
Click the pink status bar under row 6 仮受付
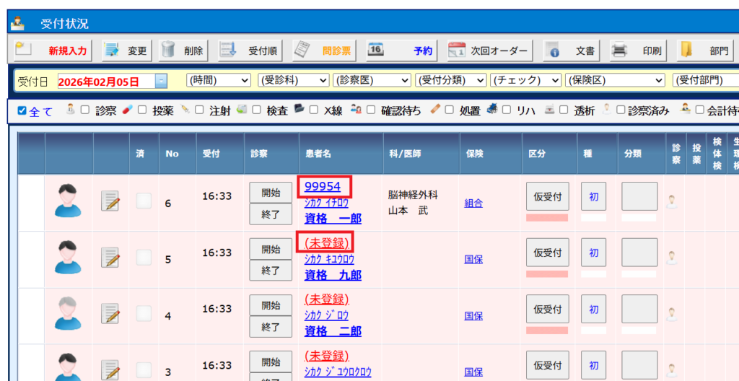tap(547, 217)
